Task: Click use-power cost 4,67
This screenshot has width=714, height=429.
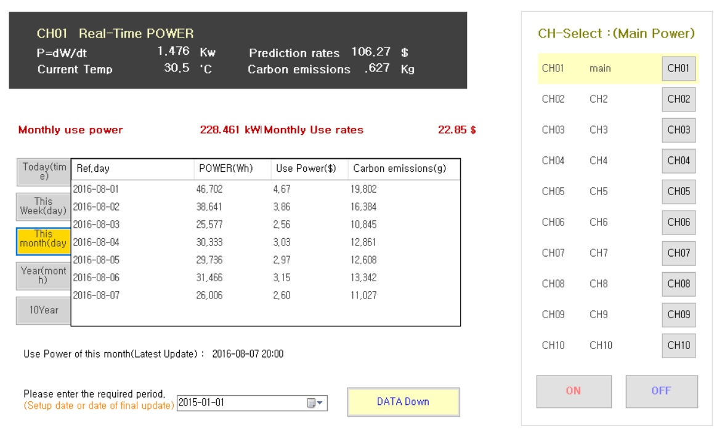Action: pyautogui.click(x=282, y=189)
